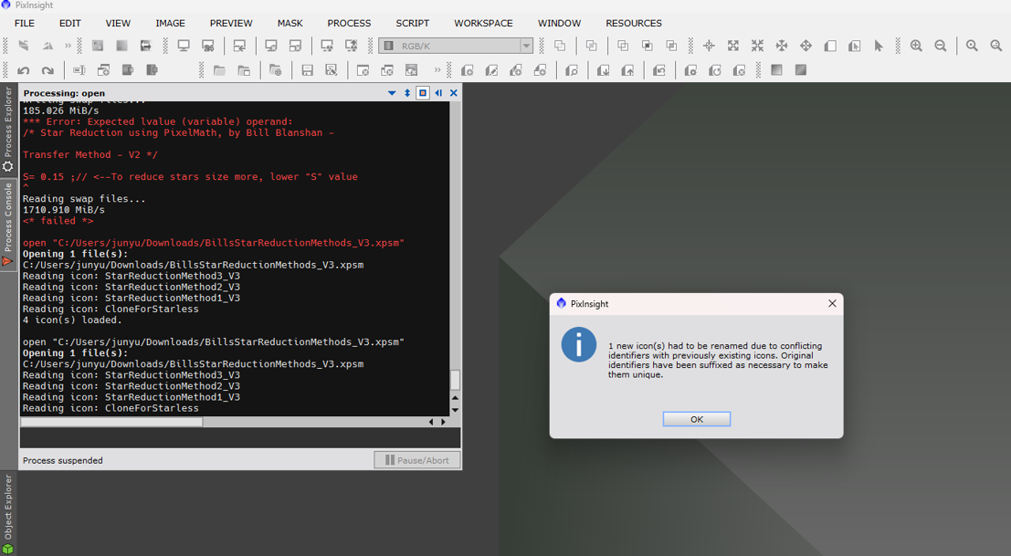Screen dimensions: 1011x556
Task: Click the console vertical scrollbar down arrow
Action: pos(455,410)
